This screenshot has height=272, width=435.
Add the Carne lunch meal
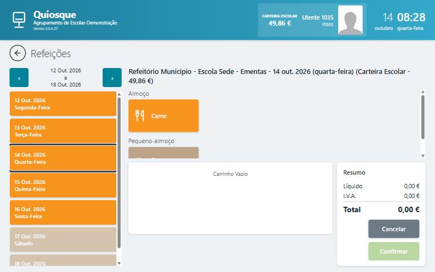tap(164, 115)
